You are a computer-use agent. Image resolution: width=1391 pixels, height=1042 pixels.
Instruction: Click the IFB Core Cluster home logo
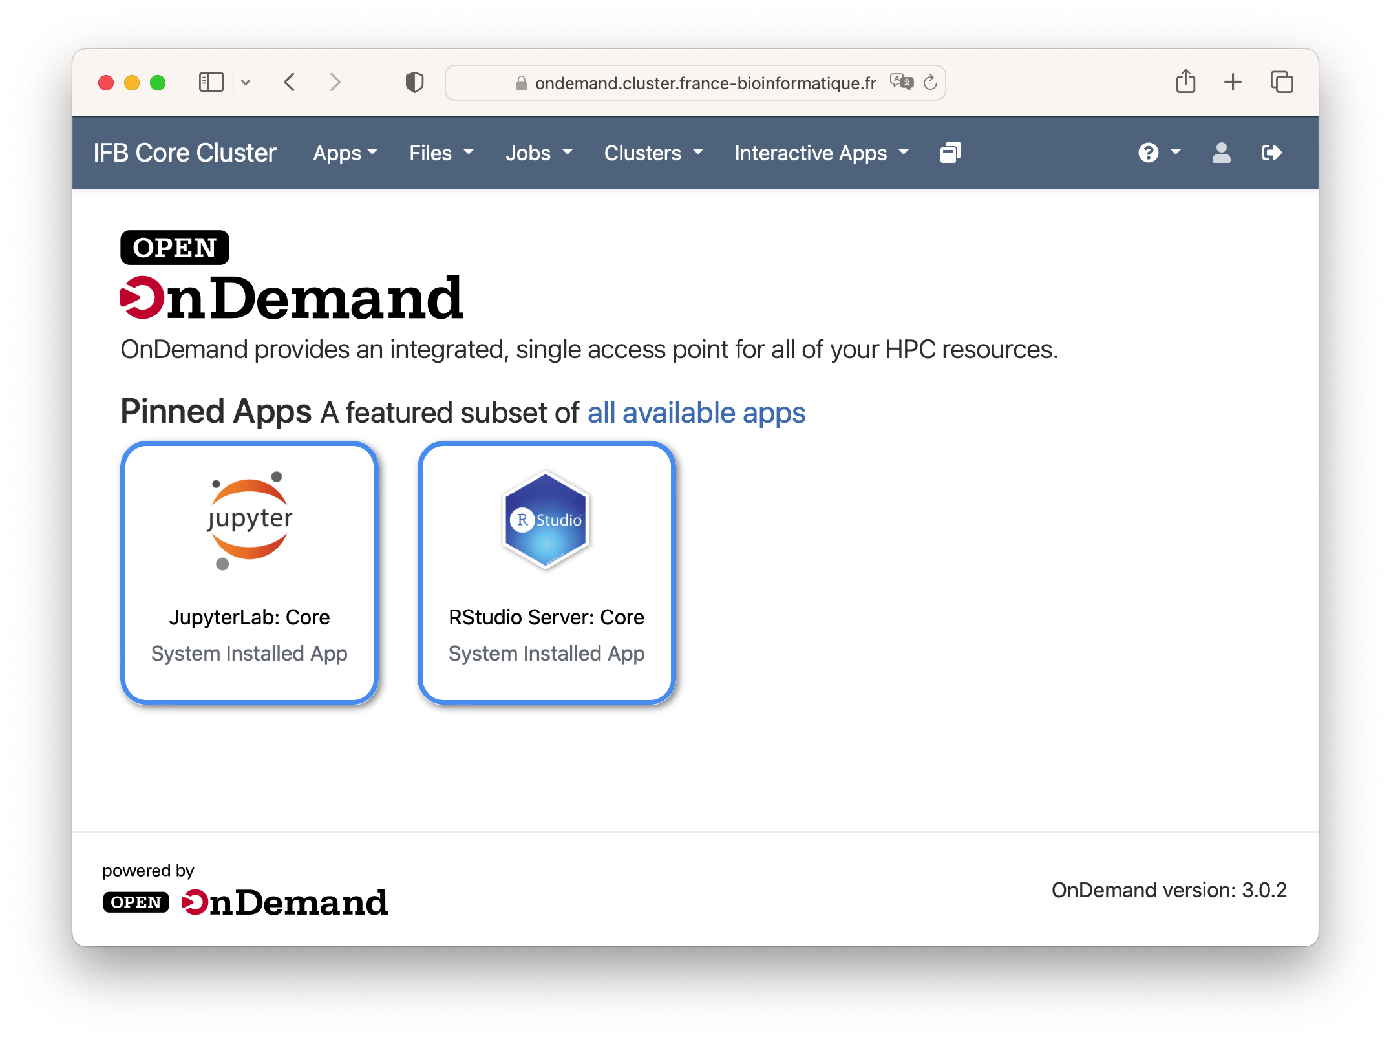tap(184, 153)
